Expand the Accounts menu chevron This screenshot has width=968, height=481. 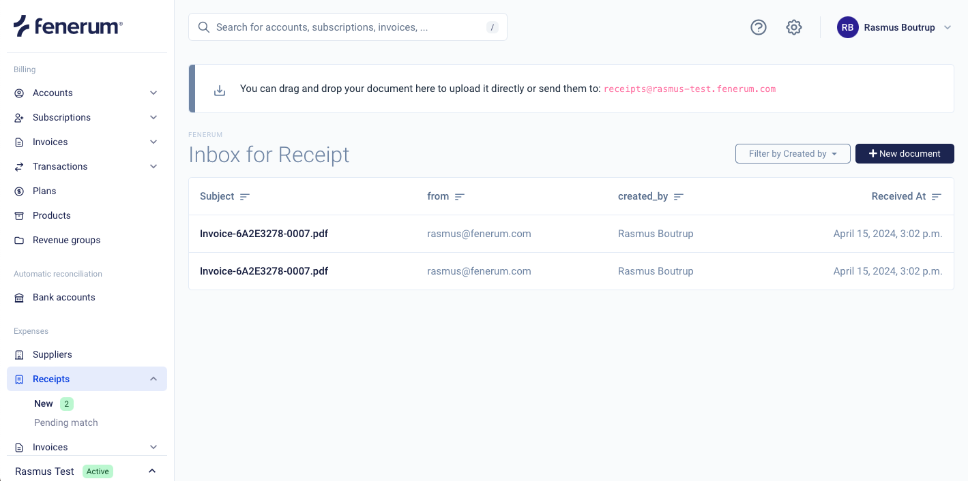point(153,93)
